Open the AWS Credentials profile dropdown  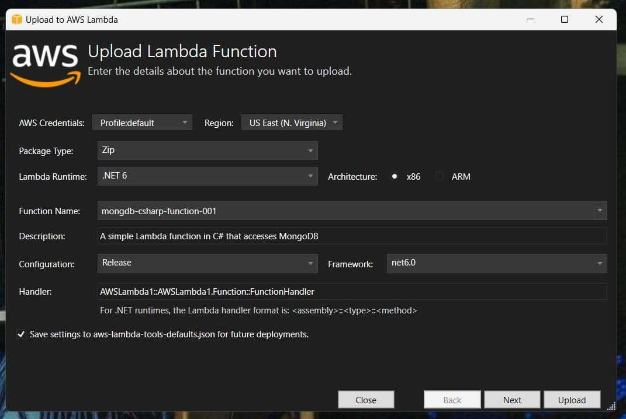coord(142,123)
